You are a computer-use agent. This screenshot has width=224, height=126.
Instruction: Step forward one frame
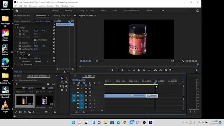pyautogui.click(x=144, y=70)
